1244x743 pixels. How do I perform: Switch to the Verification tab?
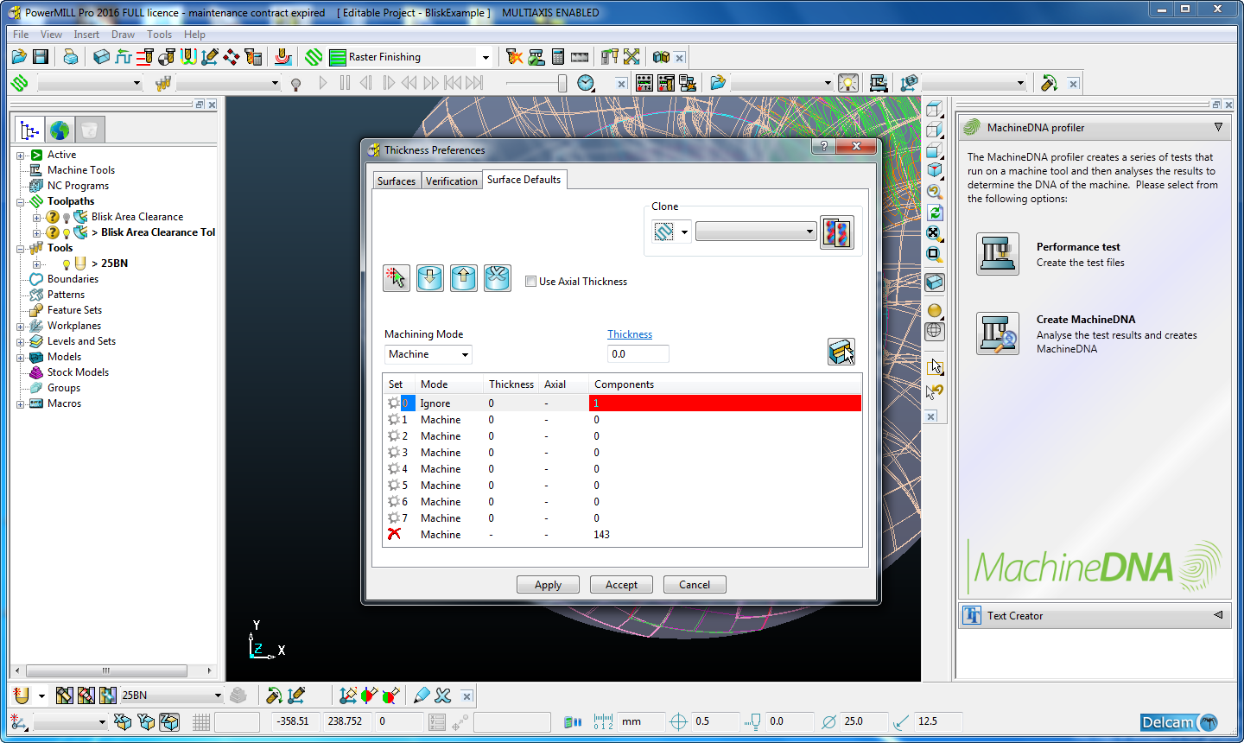451,181
